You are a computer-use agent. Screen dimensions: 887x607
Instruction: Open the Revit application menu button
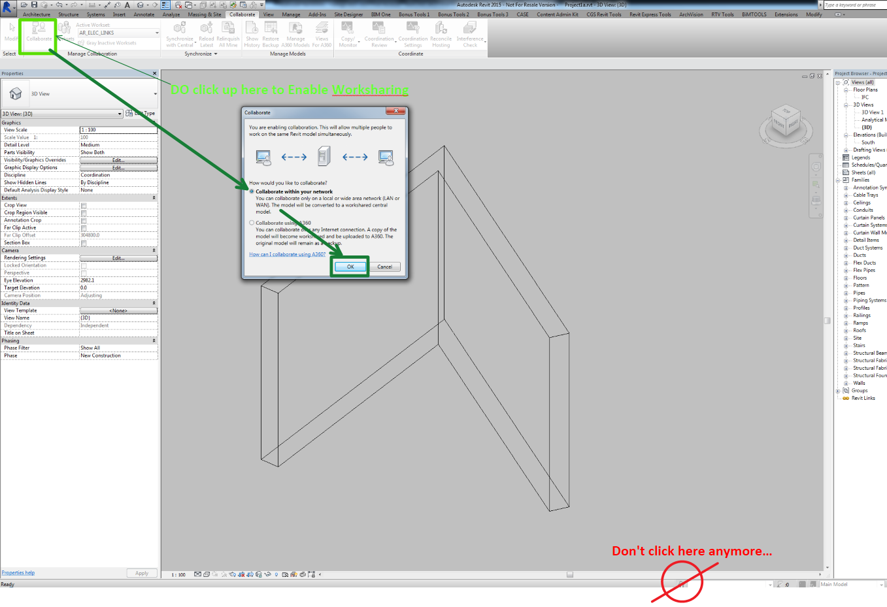click(x=7, y=8)
